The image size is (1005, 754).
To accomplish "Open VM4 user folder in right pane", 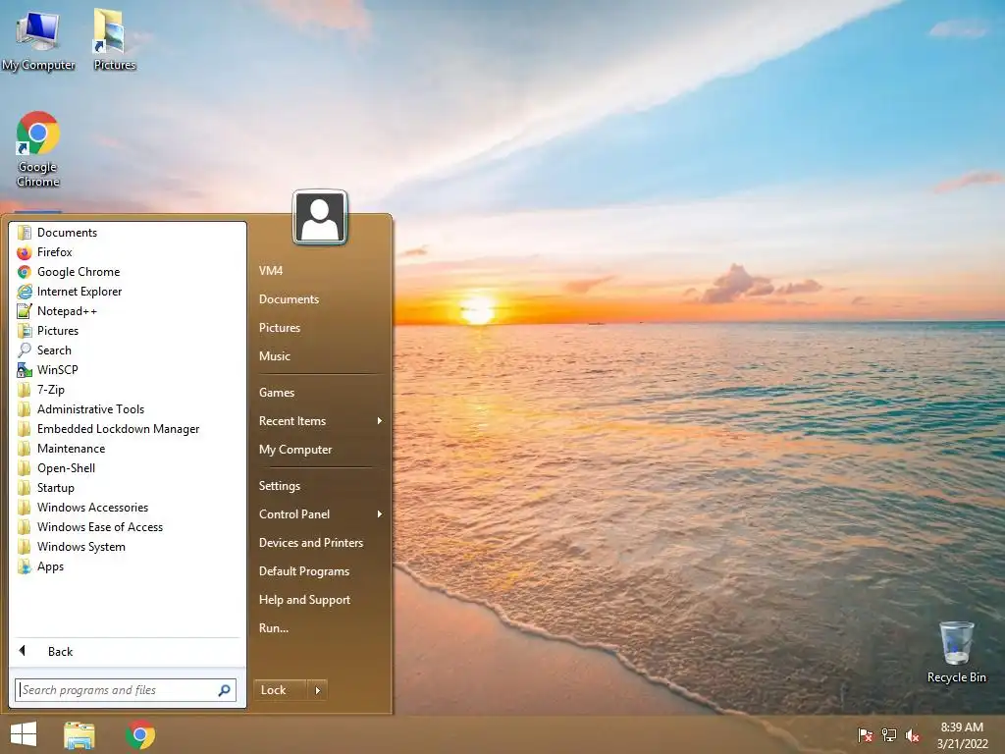I will pyautogui.click(x=271, y=271).
